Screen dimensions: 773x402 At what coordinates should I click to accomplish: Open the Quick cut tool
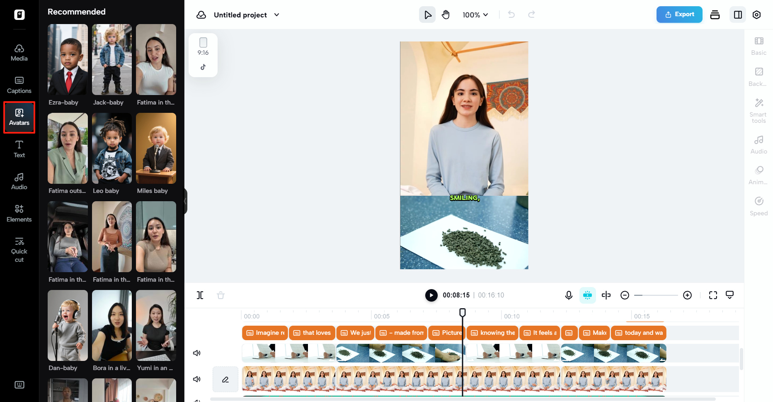click(x=19, y=250)
